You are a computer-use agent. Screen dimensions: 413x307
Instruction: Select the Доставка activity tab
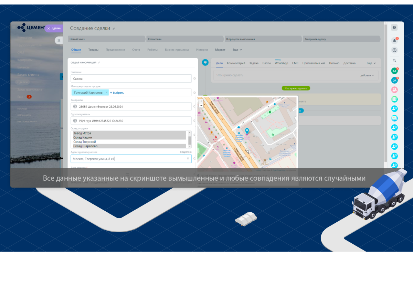coord(349,63)
